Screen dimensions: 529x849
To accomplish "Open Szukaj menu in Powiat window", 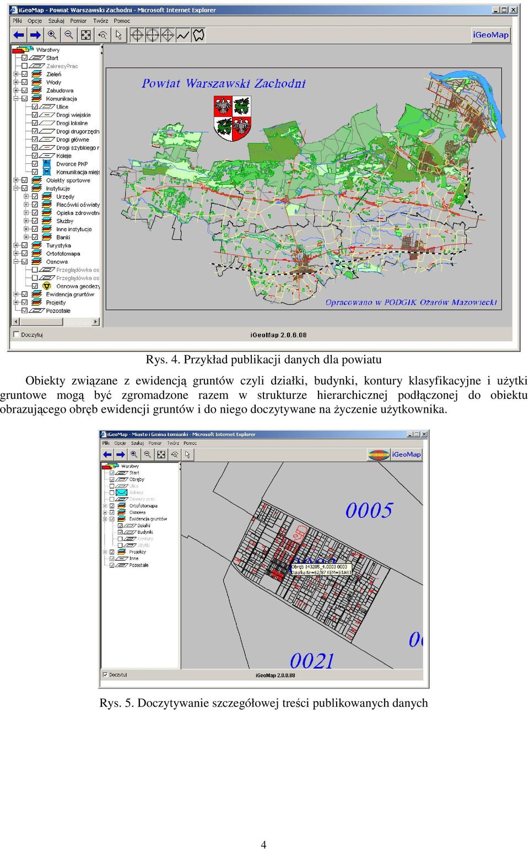I will coord(56,21).
